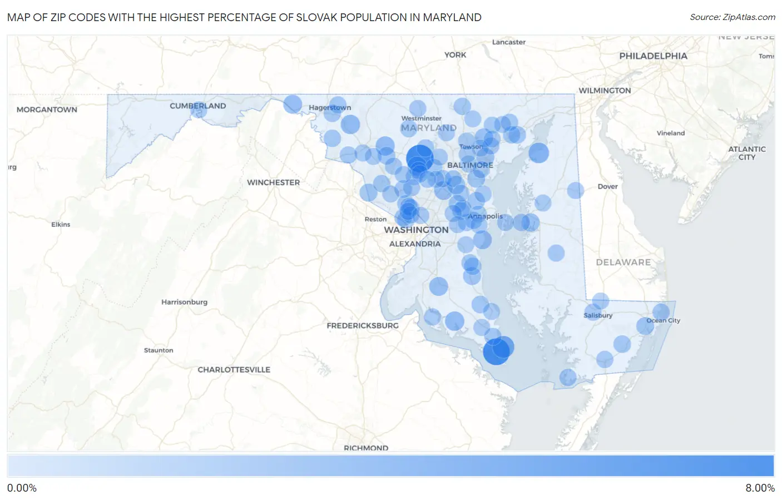Click the Westminster label on the map
Image resolution: width=782 pixels, height=500 pixels.
[421, 118]
